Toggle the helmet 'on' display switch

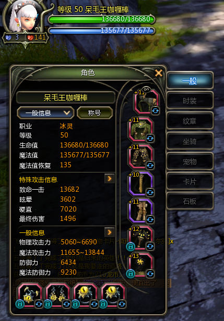(x=146, y=90)
